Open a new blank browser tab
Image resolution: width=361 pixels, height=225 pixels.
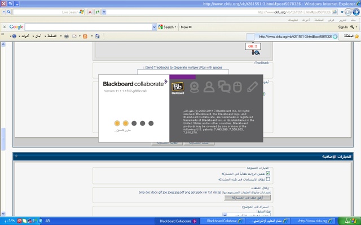(250, 37)
